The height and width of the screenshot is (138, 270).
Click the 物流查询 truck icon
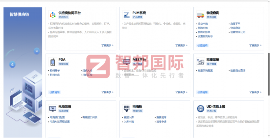click(200, 15)
